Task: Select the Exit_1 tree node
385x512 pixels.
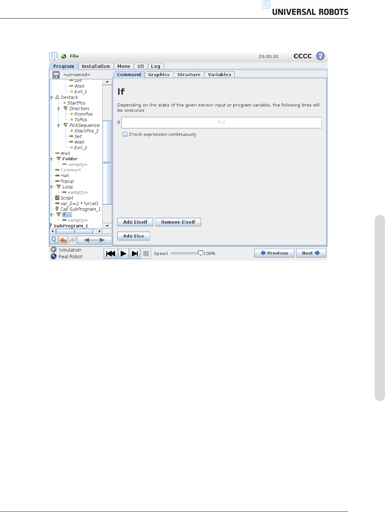Action: (81, 92)
